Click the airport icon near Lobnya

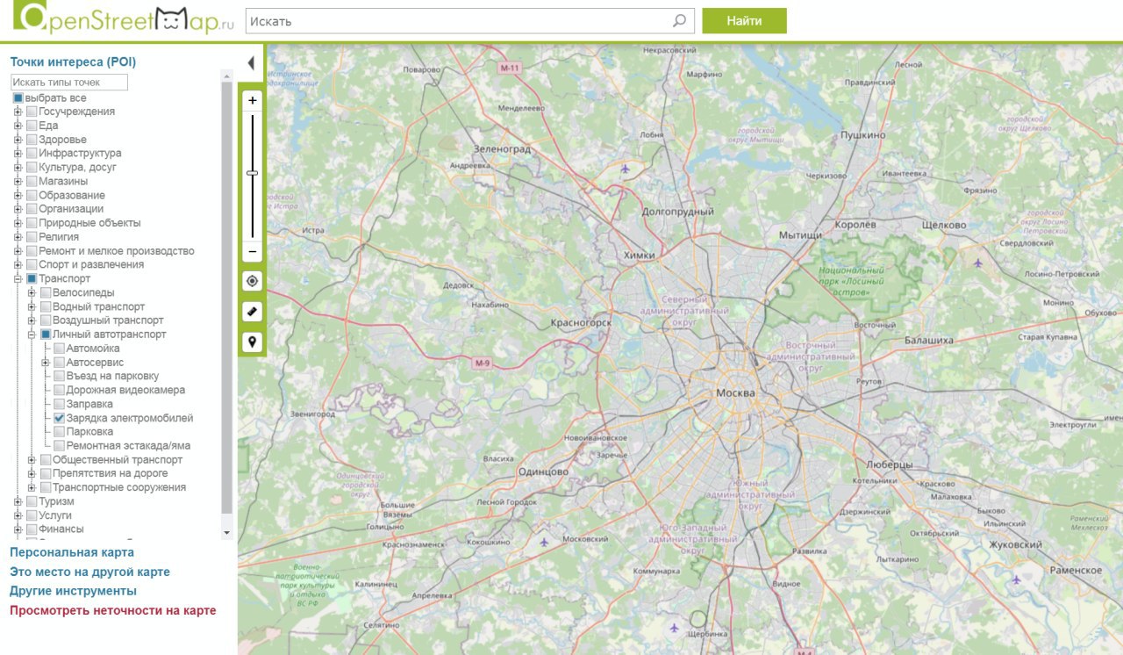click(626, 169)
